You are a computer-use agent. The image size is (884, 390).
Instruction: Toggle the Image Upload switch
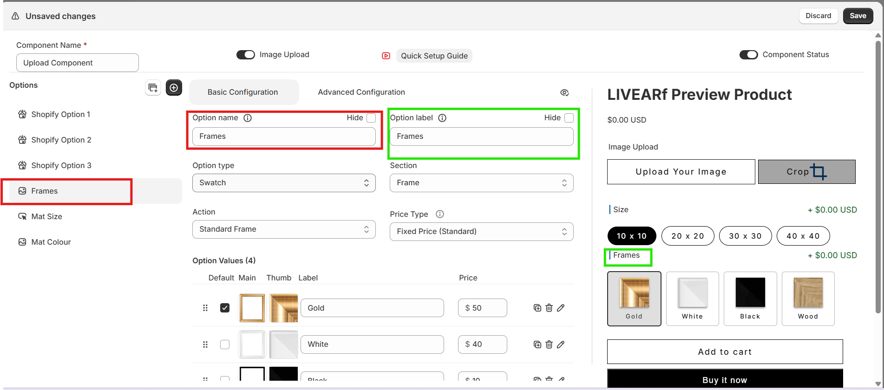point(246,55)
